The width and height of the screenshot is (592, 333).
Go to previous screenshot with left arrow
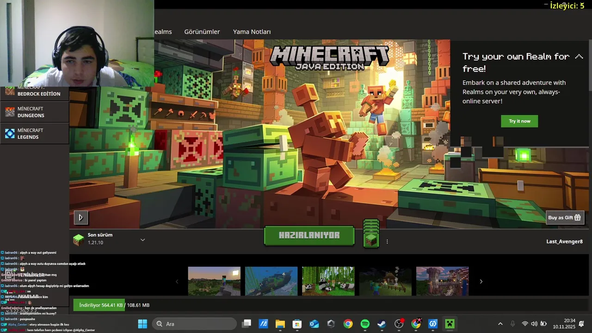click(x=177, y=281)
